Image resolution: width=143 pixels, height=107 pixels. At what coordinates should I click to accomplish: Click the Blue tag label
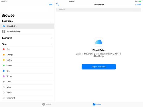point(9,71)
